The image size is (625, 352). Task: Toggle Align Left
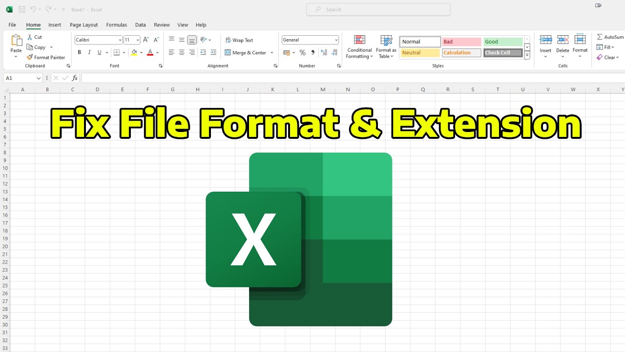[171, 52]
